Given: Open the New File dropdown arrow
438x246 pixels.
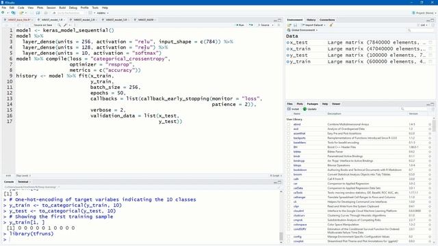Looking at the screenshot, I should (8, 13).
